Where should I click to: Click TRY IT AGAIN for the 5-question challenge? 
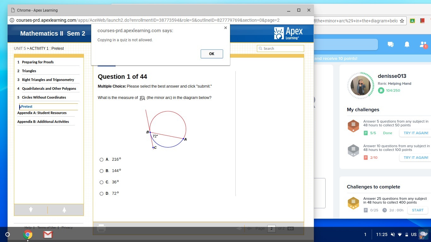(x=416, y=133)
